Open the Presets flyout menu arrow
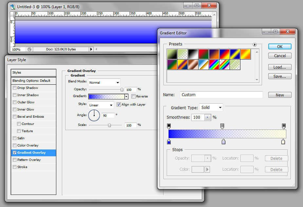 255,44
